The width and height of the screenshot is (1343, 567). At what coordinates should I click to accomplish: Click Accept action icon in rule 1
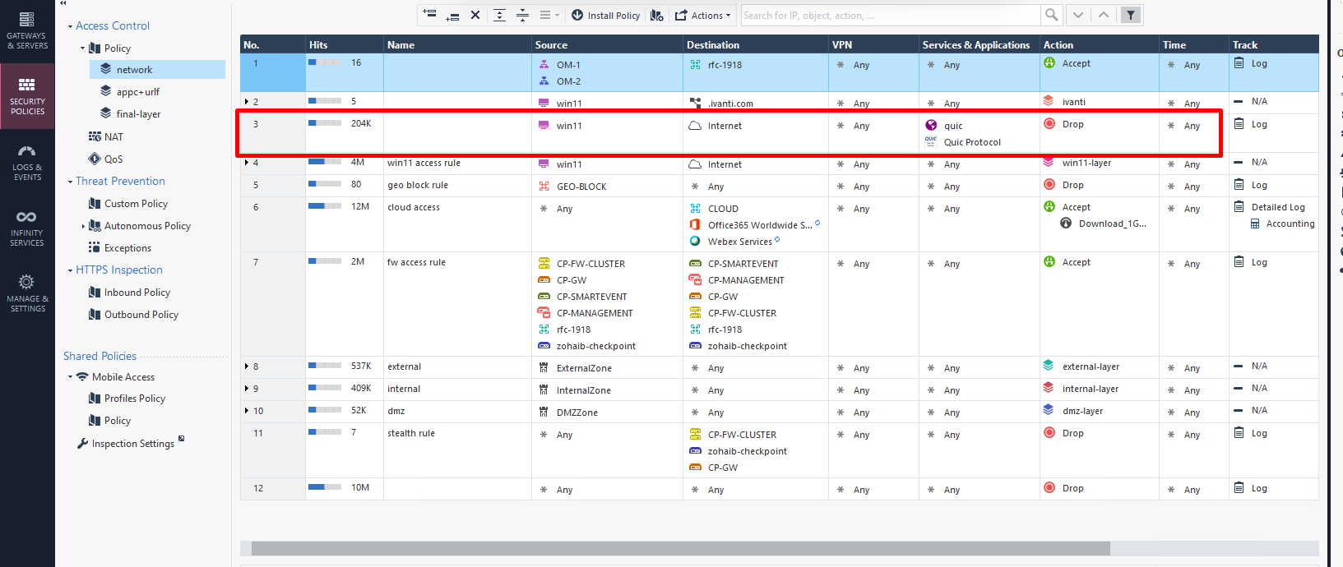(x=1049, y=63)
